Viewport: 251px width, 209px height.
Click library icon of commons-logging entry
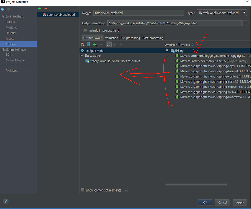click(177, 56)
